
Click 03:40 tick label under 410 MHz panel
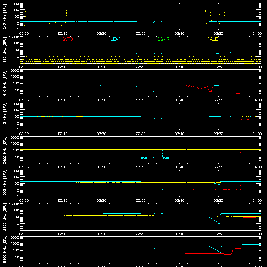[179, 67]
